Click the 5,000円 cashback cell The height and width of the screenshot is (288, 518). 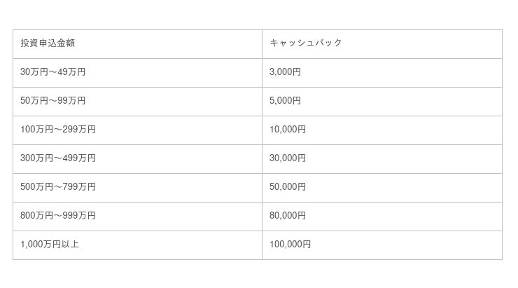pos(381,101)
